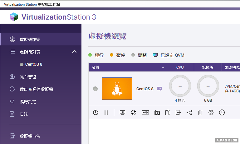The height and width of the screenshot is (144, 240).
Task: Click the export VM icon
Action: tap(178, 113)
